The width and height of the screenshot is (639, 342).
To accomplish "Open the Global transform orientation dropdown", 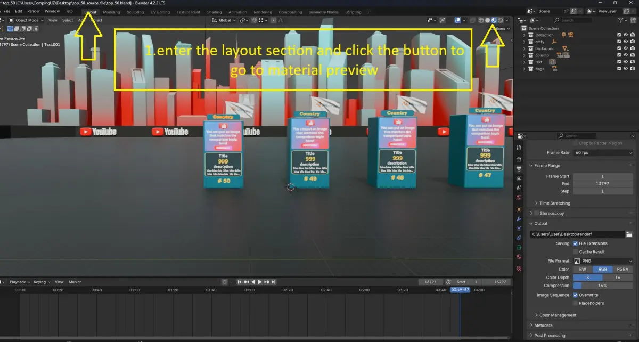I will coord(224,20).
